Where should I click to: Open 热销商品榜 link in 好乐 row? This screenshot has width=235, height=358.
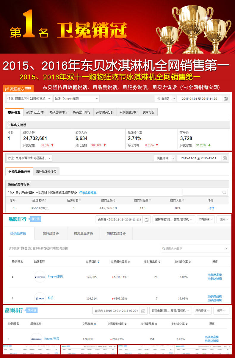point(215,296)
